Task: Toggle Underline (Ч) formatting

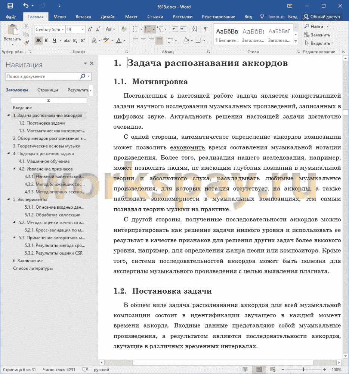Action: tap(55, 40)
